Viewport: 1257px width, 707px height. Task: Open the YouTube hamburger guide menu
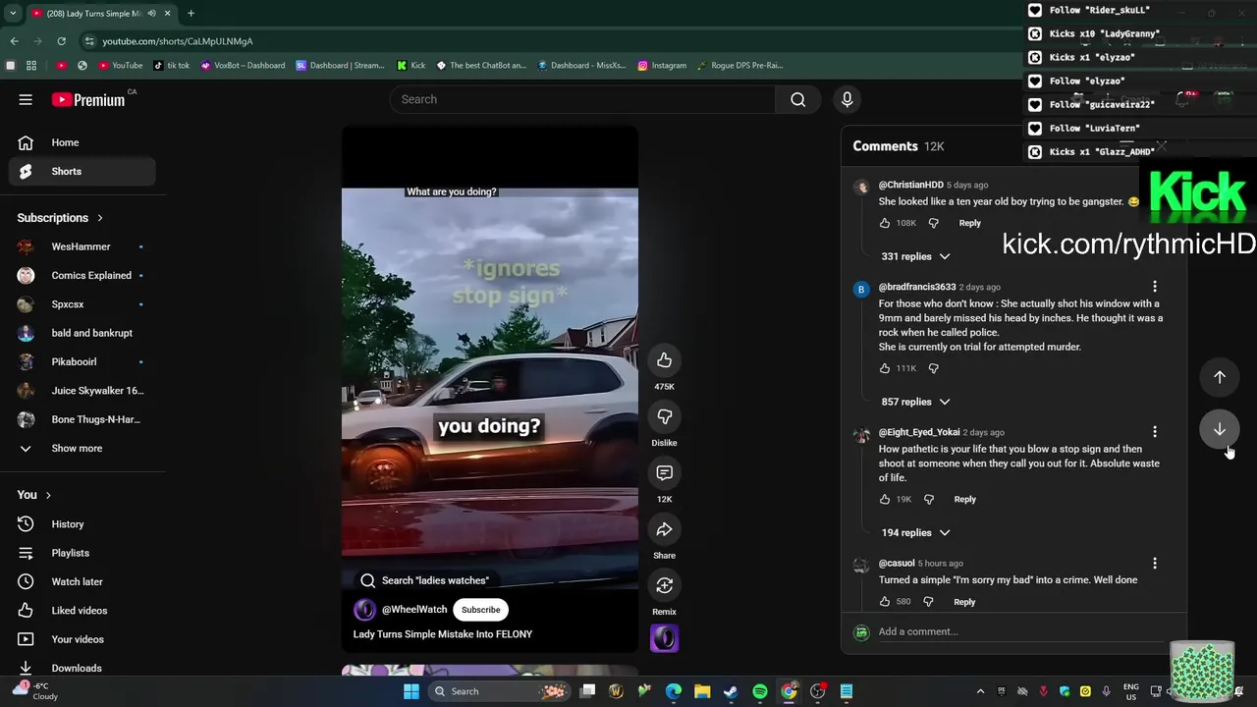(26, 99)
